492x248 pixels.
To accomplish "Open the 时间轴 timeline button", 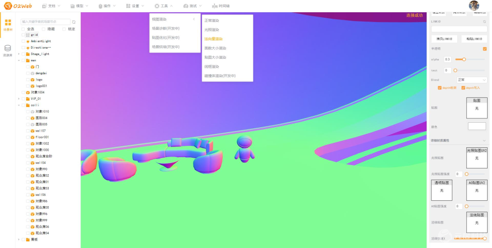I will 221,6.
